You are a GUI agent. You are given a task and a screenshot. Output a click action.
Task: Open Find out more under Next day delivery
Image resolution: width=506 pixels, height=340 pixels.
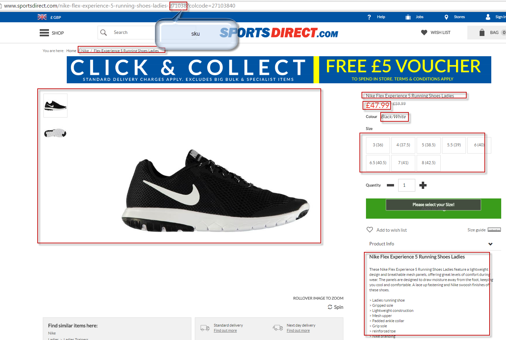pos(298,331)
